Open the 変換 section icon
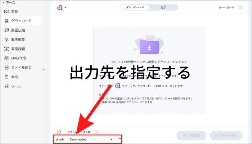 (6, 12)
